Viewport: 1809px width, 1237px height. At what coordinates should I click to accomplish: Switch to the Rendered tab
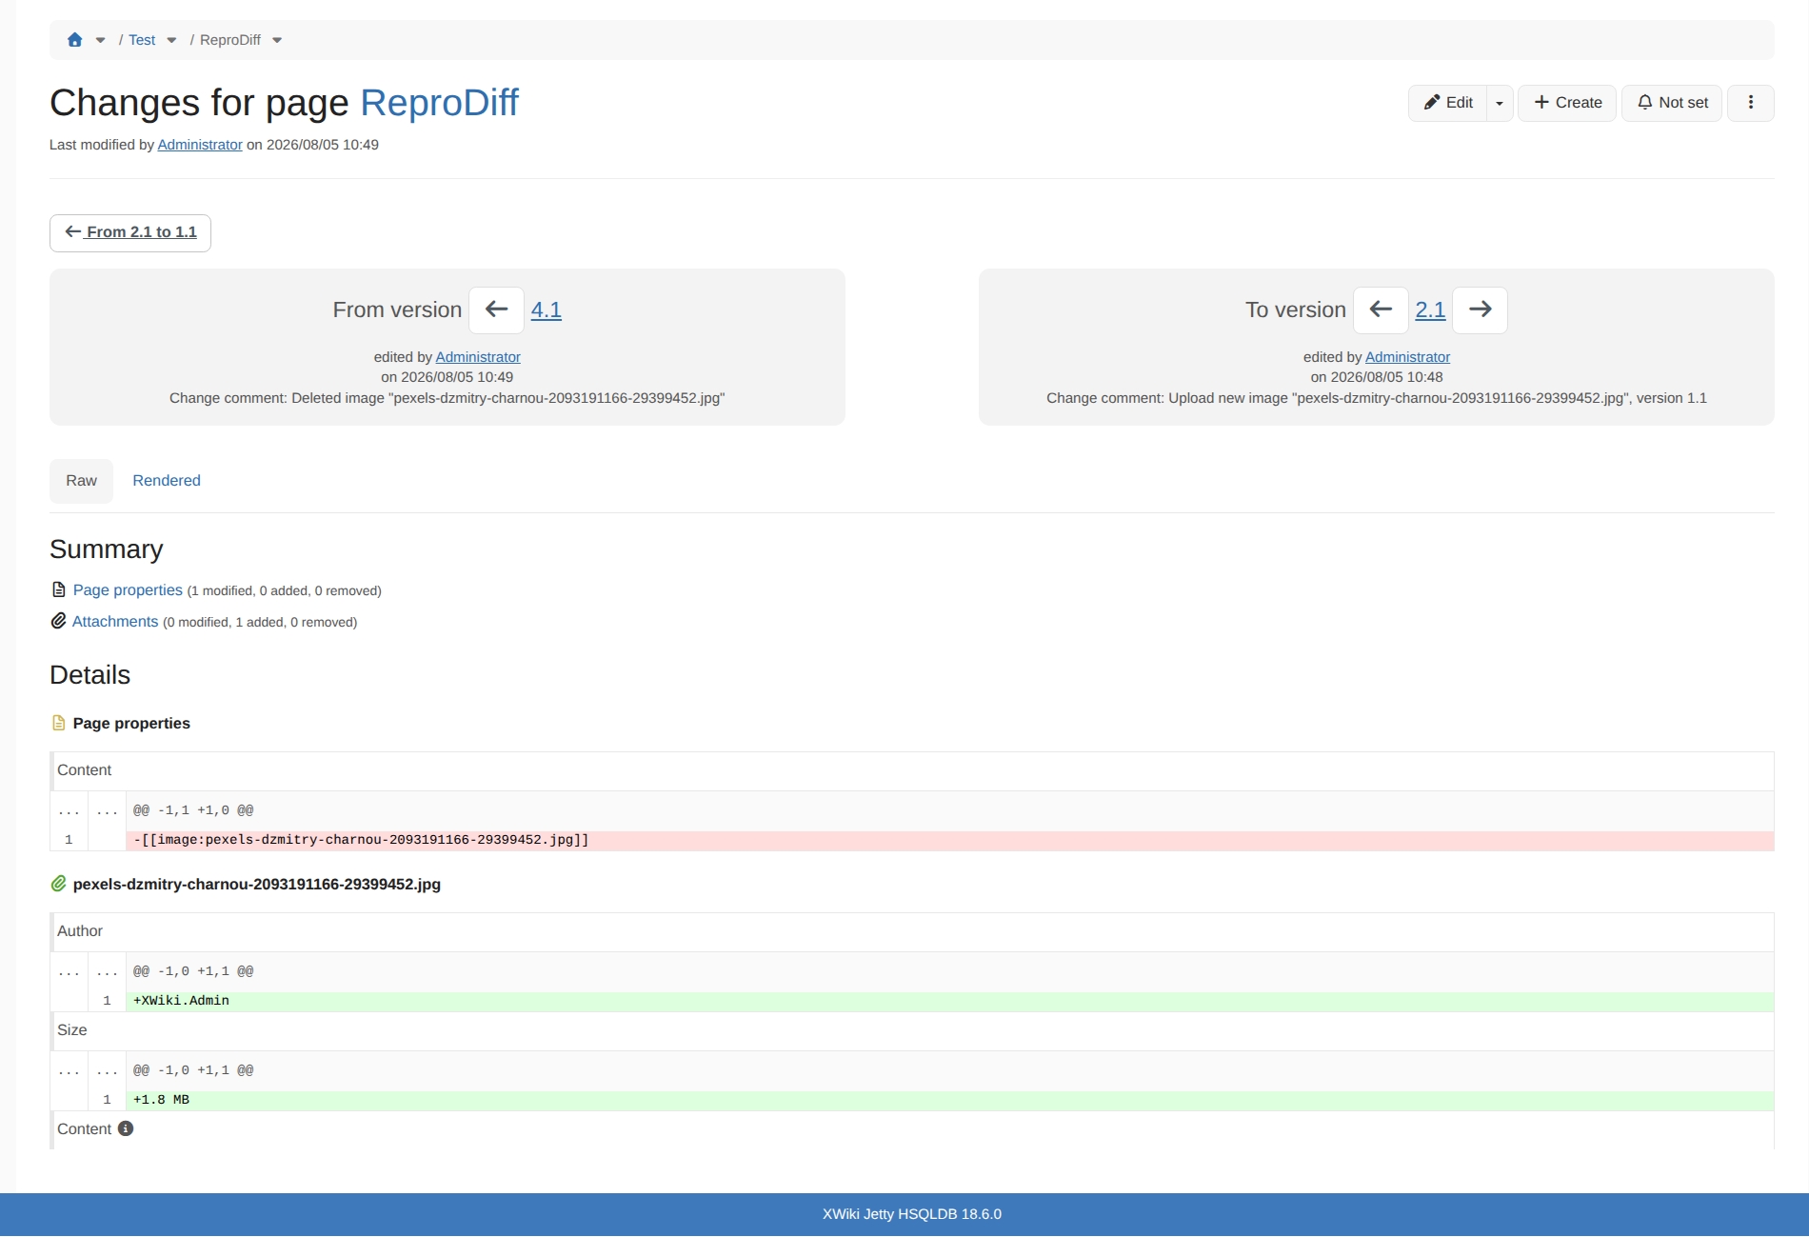(x=167, y=481)
